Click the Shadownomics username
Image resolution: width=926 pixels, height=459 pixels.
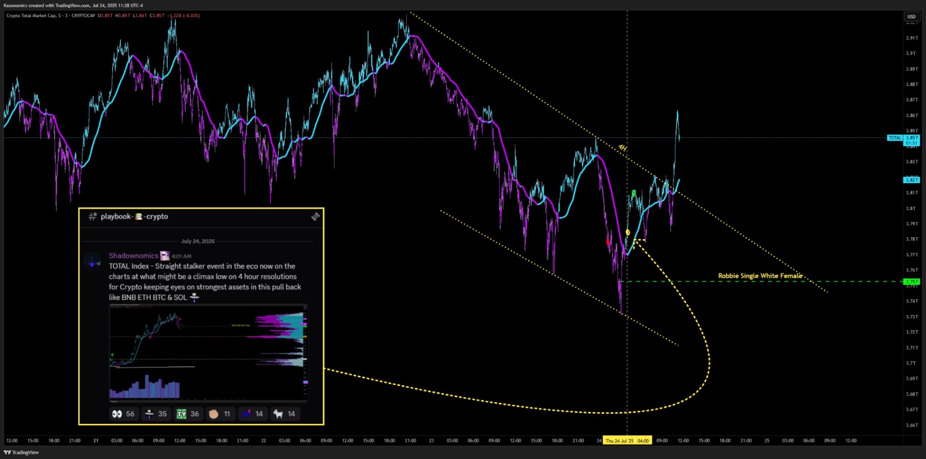133,255
